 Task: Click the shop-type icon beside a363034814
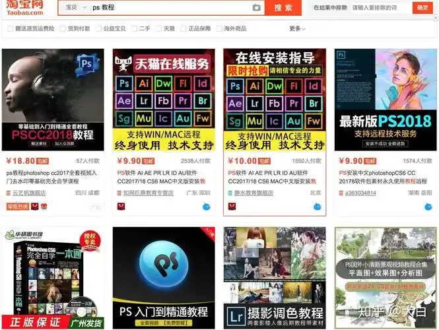point(341,193)
